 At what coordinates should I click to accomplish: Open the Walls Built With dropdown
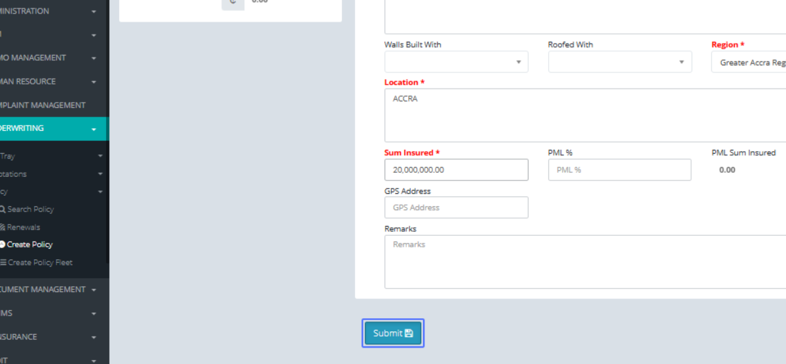456,62
